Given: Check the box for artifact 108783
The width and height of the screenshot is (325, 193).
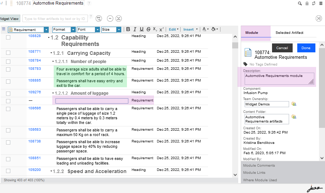Looking at the screenshot, I should click(8, 69).
